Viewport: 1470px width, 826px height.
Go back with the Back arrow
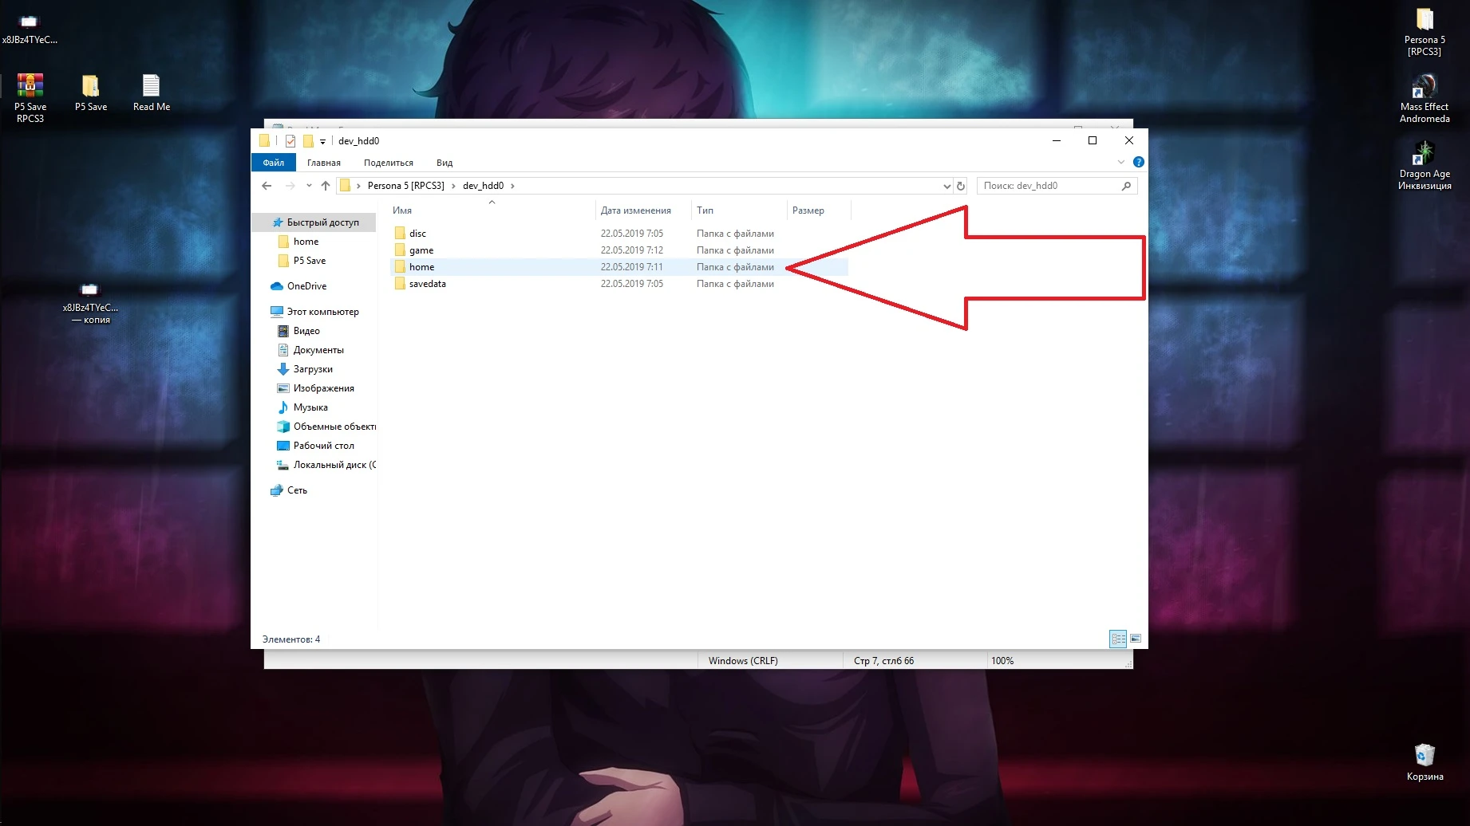[x=267, y=186]
